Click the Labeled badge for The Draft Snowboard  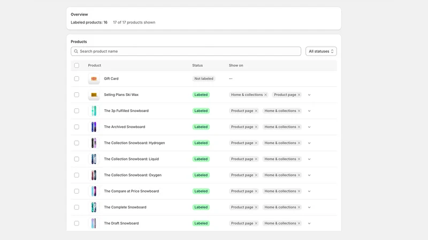[201, 223]
